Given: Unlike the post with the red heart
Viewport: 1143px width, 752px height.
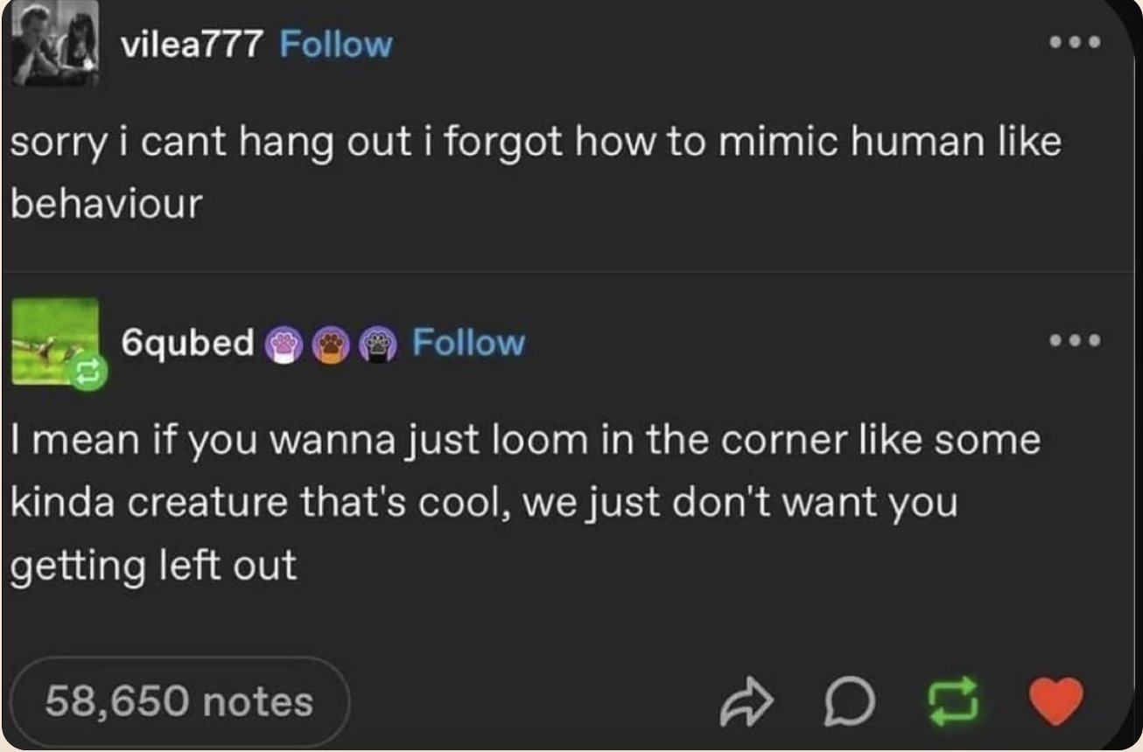Looking at the screenshot, I should [x=1056, y=700].
